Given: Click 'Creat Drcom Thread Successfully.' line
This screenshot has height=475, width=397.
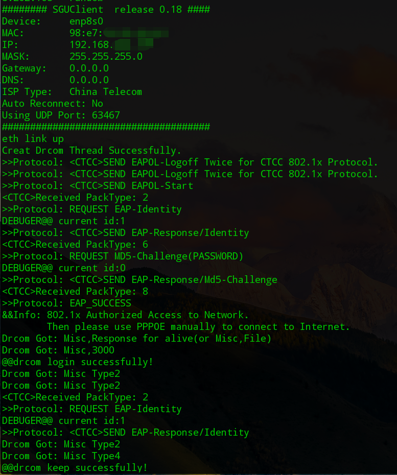Looking at the screenshot, I should 91,151.
